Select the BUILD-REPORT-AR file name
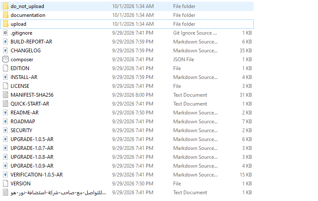This screenshot has width=318, height=201. (31, 42)
